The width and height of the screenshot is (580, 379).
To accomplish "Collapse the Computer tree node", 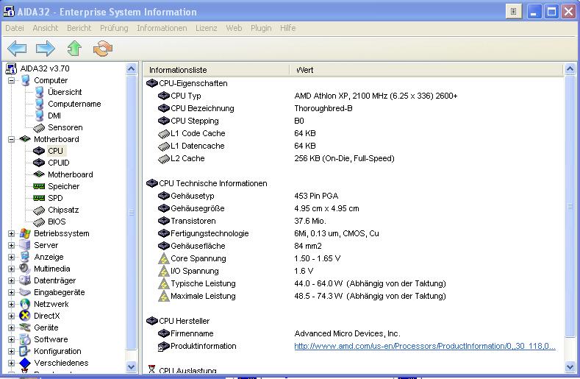I will pyautogui.click(x=12, y=80).
